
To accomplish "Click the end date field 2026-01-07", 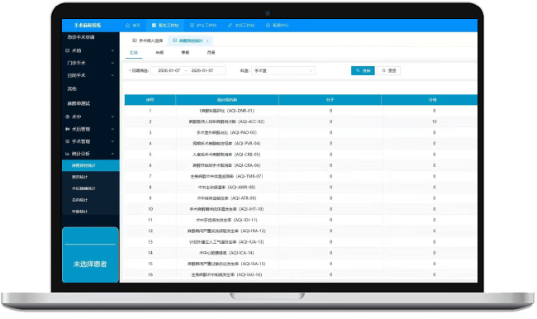I will pyautogui.click(x=202, y=70).
